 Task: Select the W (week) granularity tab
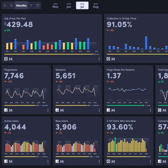pyautogui.click(x=12, y=6)
